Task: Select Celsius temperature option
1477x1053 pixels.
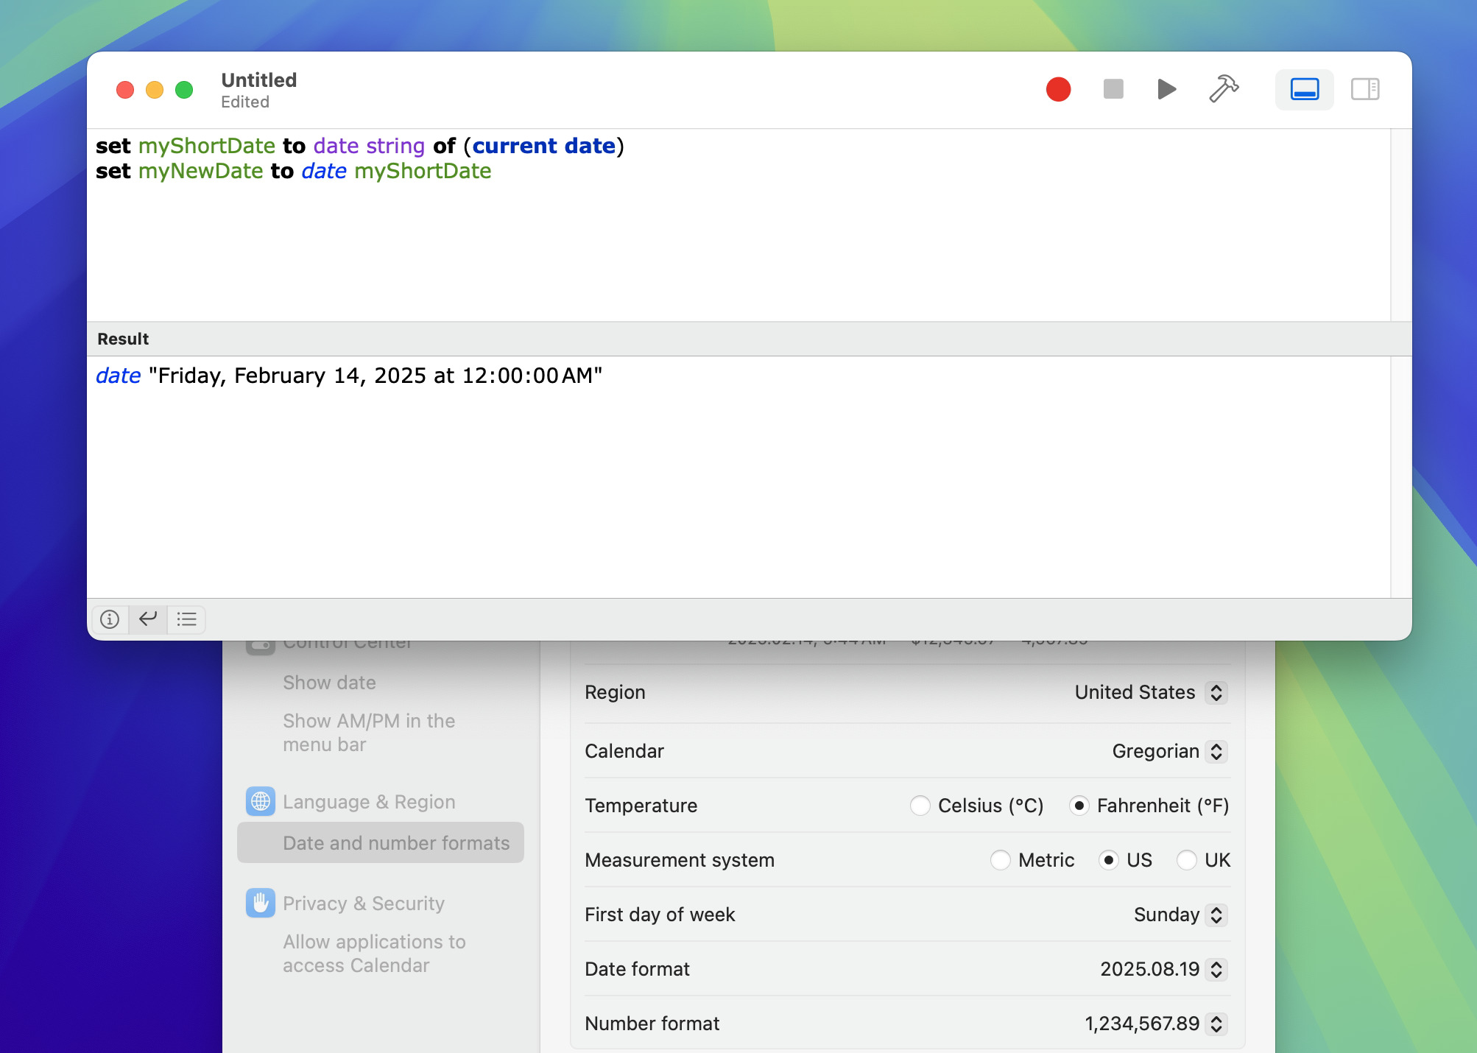Action: (x=920, y=806)
